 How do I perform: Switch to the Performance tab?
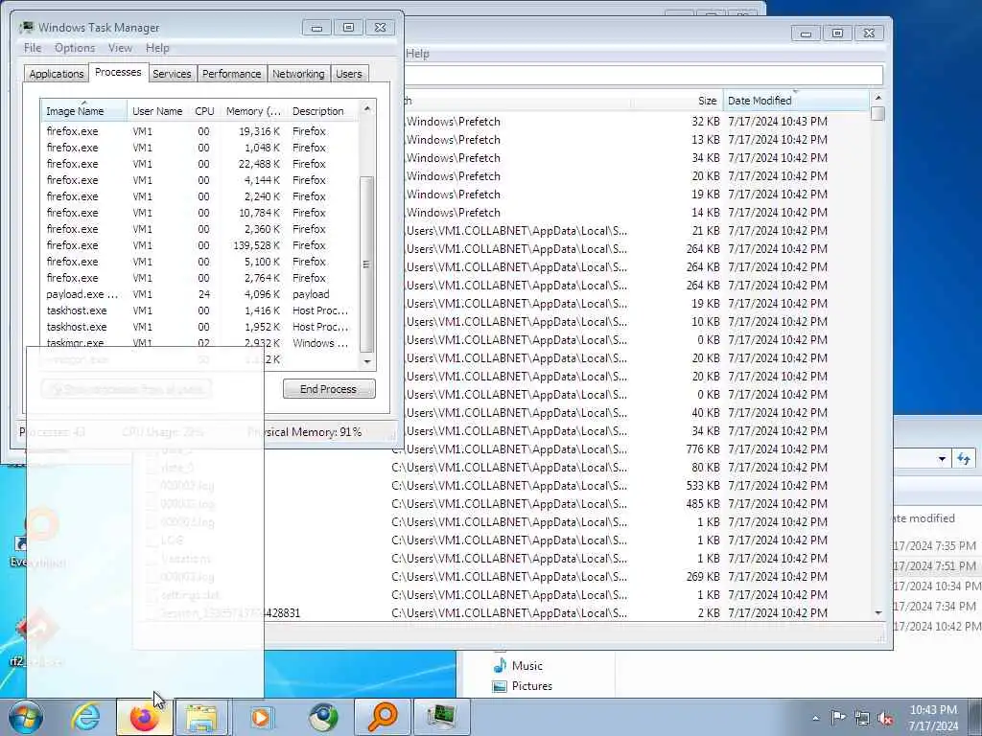(x=232, y=74)
